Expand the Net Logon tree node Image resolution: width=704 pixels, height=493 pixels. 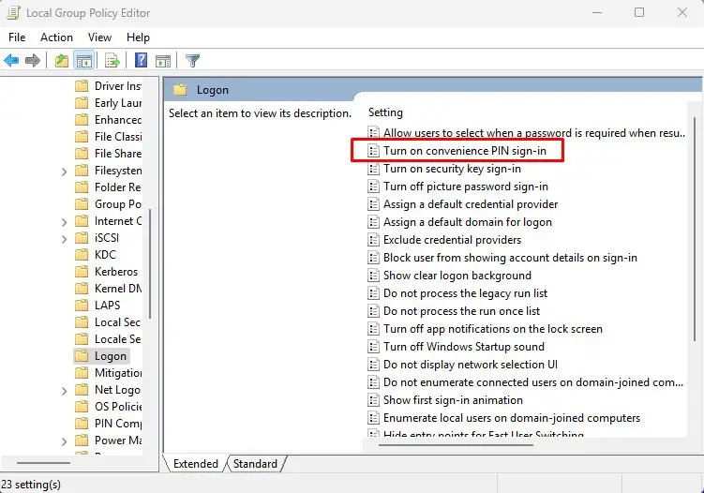coord(64,391)
